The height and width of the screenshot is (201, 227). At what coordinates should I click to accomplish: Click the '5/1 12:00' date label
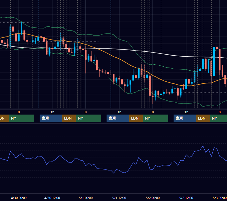(x=119, y=198)
